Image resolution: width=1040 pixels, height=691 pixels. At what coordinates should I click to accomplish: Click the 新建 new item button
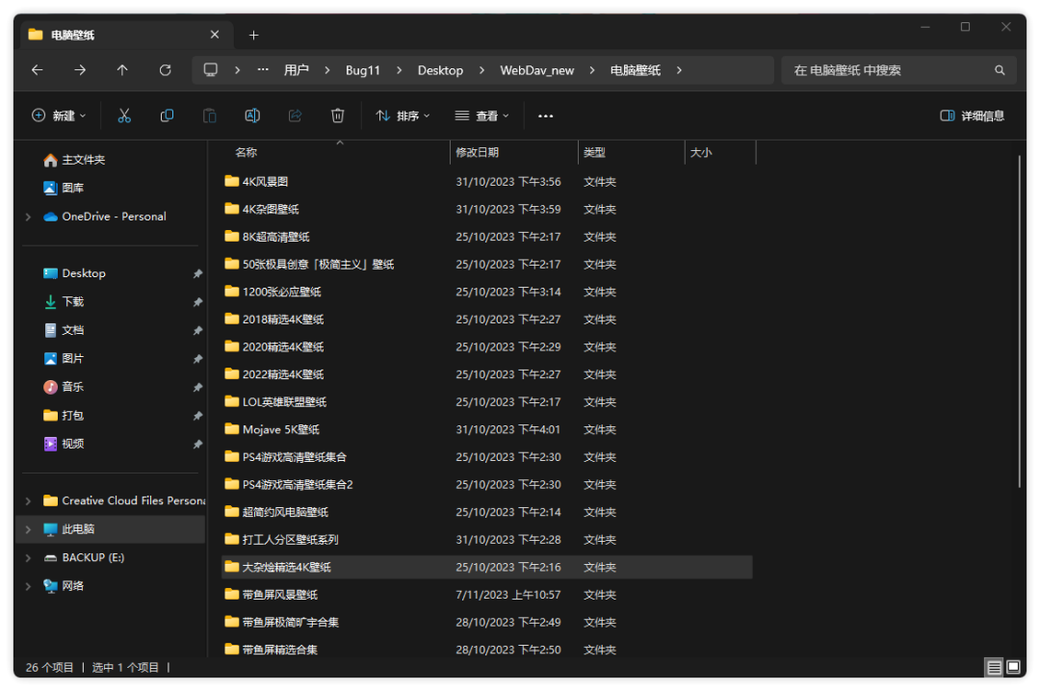59,115
